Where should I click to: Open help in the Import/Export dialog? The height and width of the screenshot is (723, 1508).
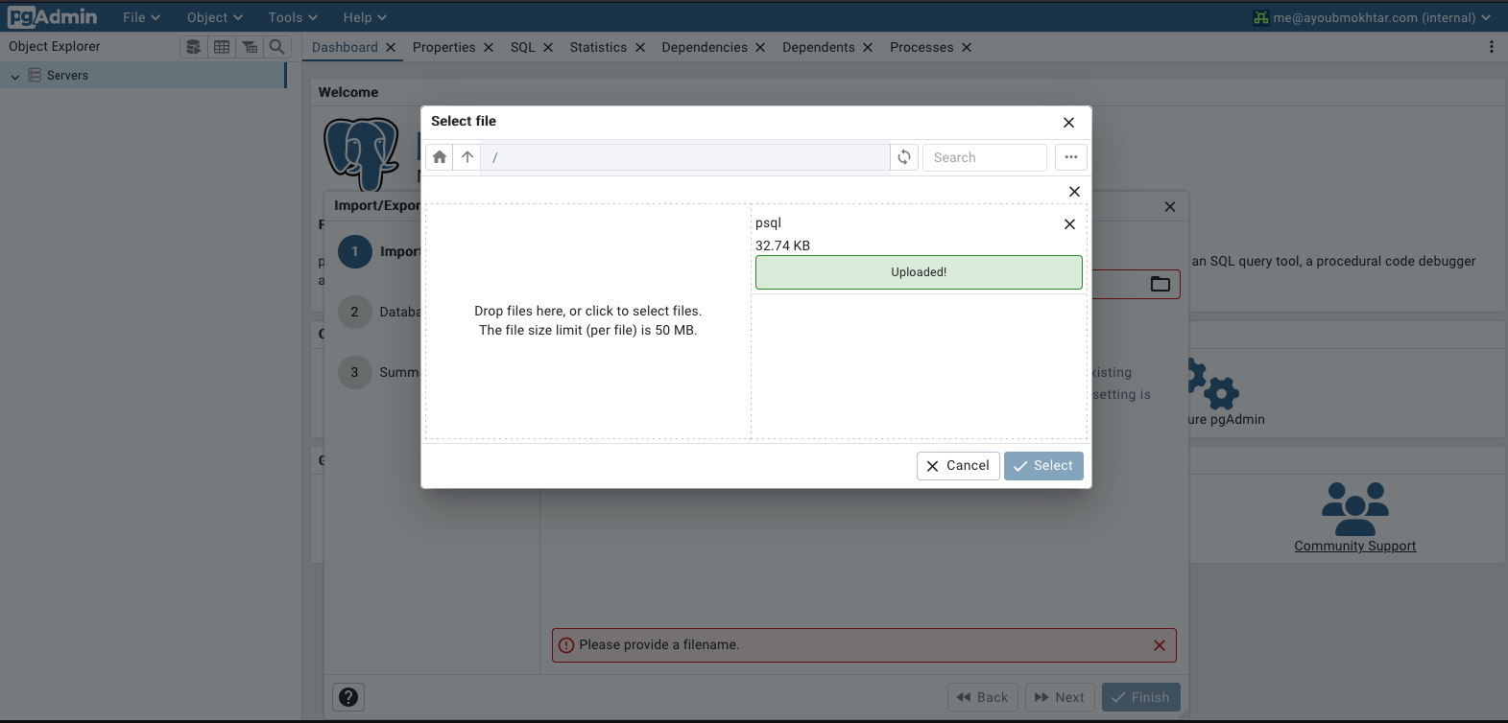click(x=348, y=697)
